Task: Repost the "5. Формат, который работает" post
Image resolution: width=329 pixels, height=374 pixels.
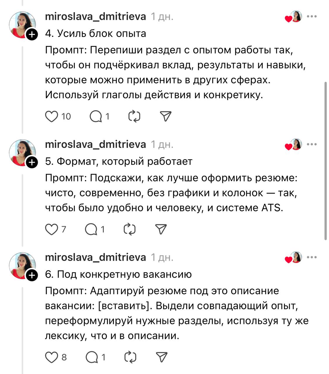Action: pos(129,229)
